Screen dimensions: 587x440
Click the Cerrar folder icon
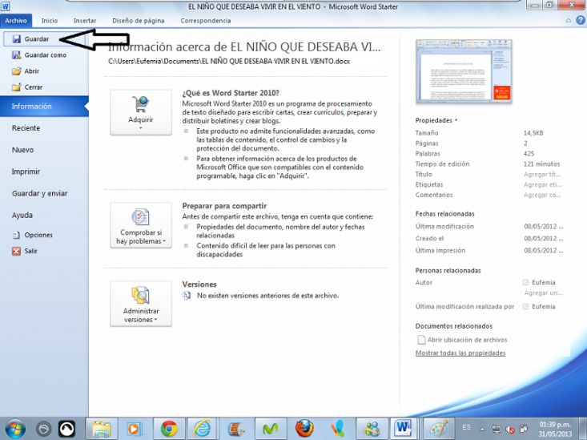(x=17, y=87)
